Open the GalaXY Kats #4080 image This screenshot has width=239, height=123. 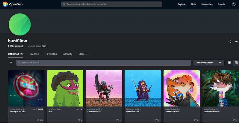[220, 88]
